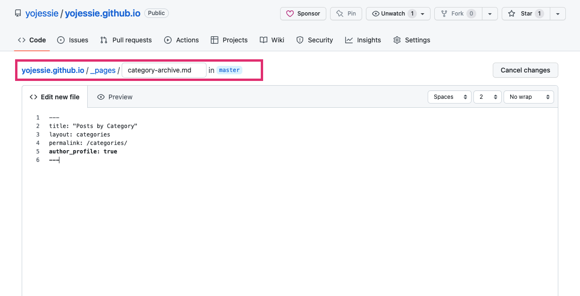
Task: Open the repository Settings tab
Action: (x=412, y=40)
